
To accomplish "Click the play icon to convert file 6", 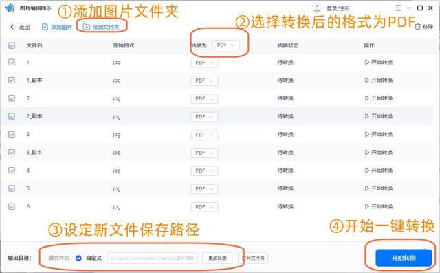I will coord(366,206).
